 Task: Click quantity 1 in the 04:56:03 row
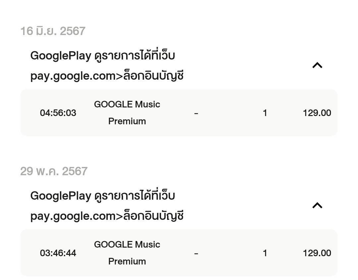[x=265, y=113]
